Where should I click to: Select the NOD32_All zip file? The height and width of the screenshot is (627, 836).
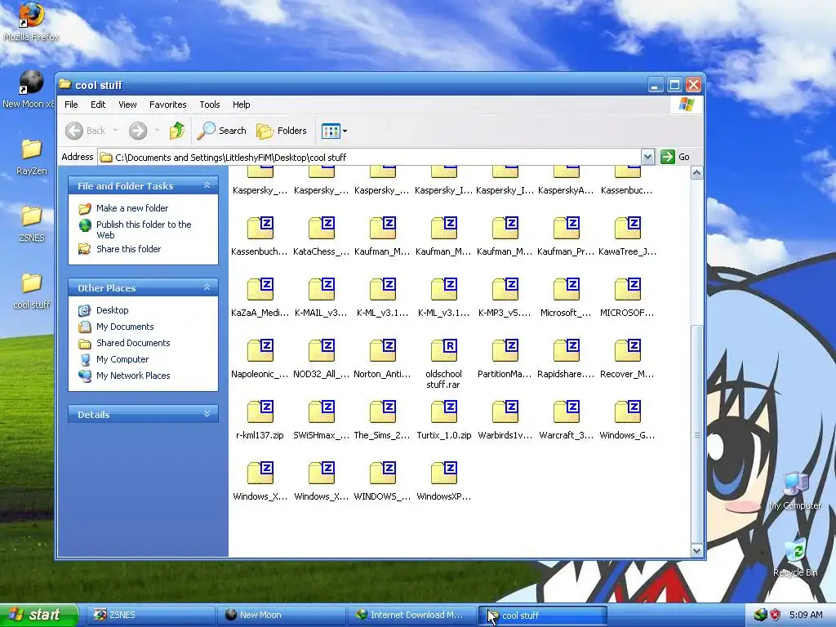coord(321,359)
